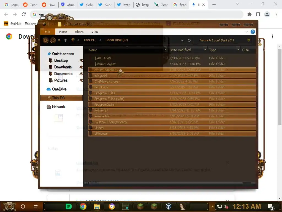282x212 pixels.
Task: Select the avast! sandbox folder row
Action: (172, 70)
